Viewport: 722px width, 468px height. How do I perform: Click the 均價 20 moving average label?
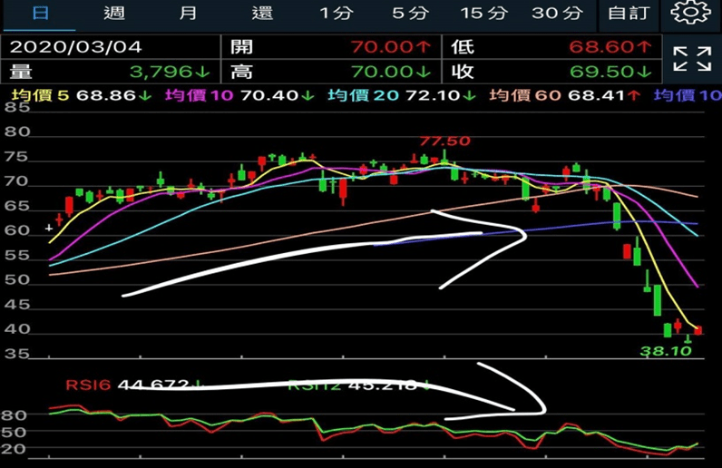tap(364, 96)
